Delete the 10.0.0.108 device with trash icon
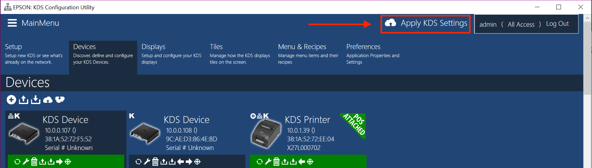 point(155,162)
